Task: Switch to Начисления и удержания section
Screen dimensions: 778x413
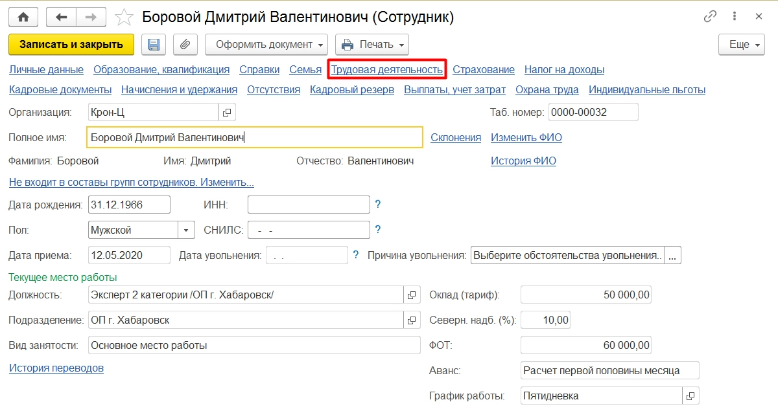Action: coord(179,90)
